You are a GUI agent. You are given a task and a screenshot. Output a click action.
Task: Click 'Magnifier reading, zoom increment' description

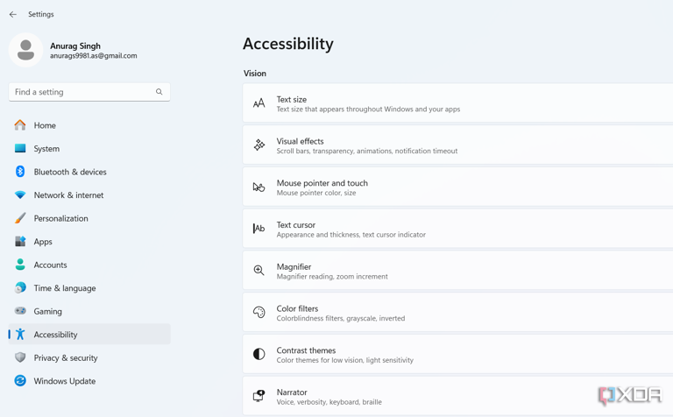(332, 277)
